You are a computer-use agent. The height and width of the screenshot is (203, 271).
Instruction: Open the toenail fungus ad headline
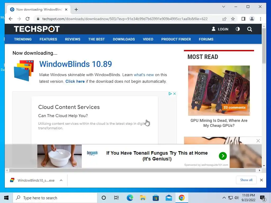click(157, 156)
